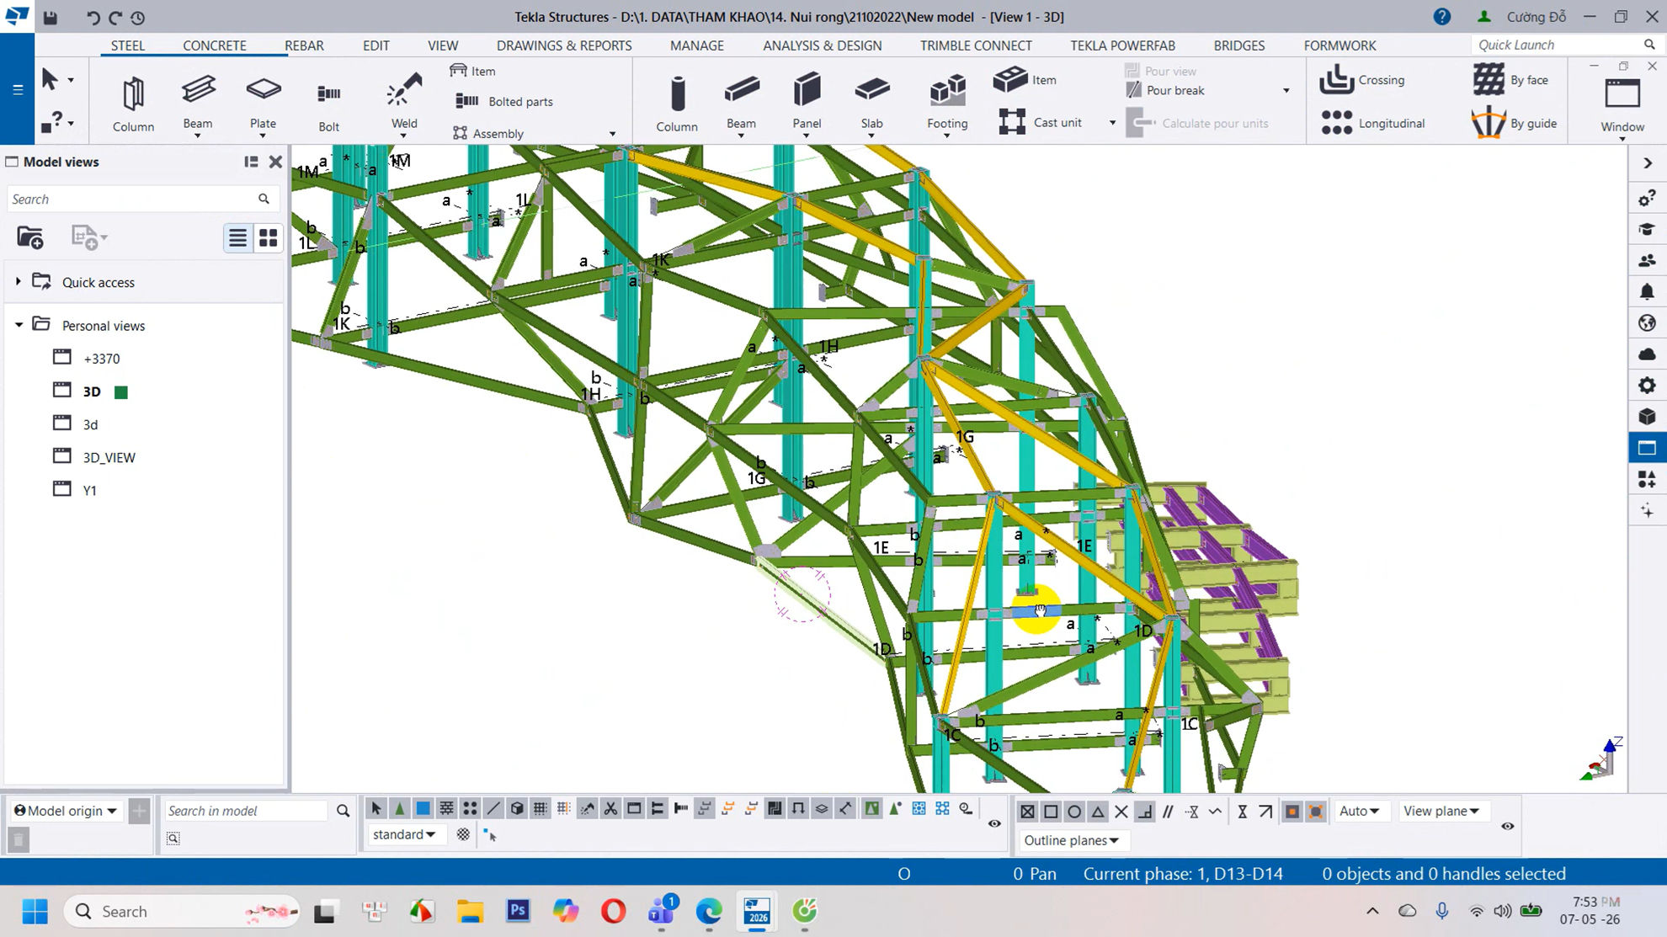
Task: Open the 3D_VIEW view
Action: (109, 457)
